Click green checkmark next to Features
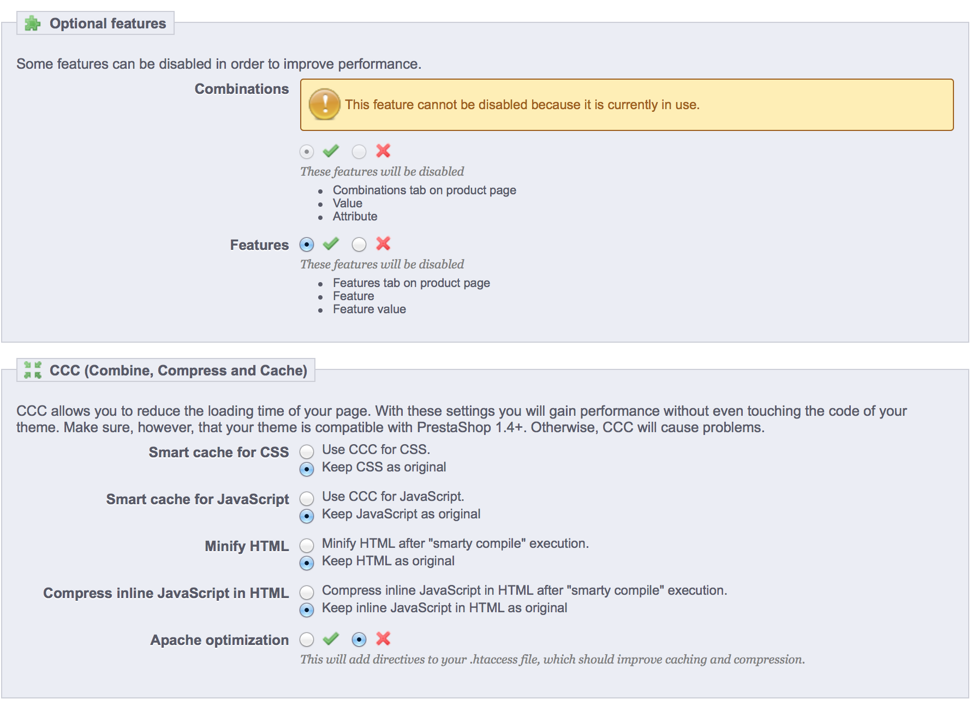Image resolution: width=978 pixels, height=705 pixels. [x=331, y=244]
